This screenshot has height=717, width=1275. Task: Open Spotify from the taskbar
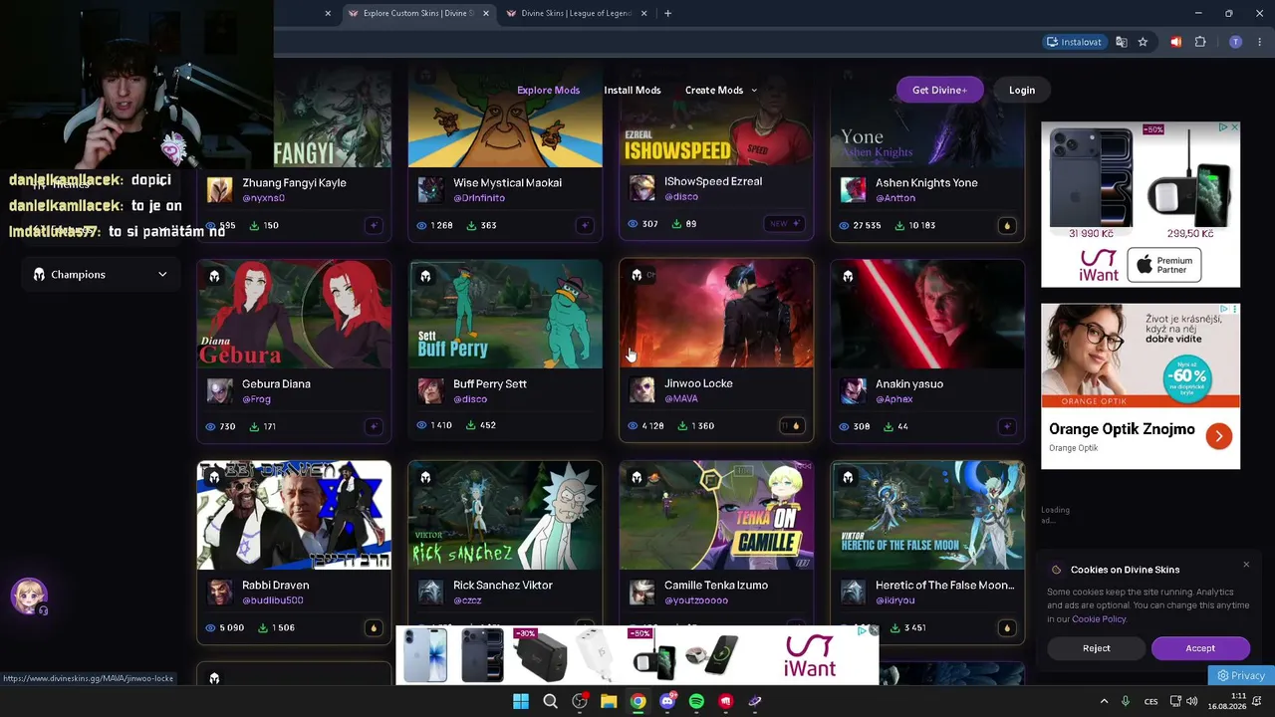point(696,701)
